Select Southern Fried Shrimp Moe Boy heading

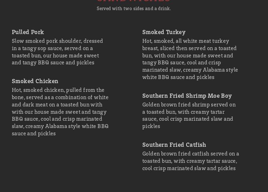click(x=187, y=96)
